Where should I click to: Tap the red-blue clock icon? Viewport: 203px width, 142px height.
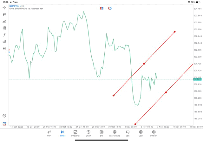pos(110,8)
